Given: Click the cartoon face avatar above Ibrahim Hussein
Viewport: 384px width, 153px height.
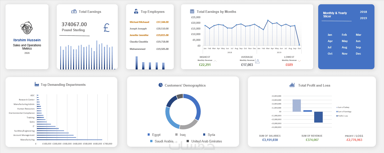Looking at the screenshot, I should 27,28.
